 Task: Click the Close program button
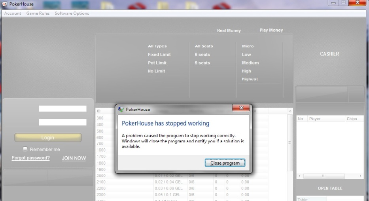point(225,163)
